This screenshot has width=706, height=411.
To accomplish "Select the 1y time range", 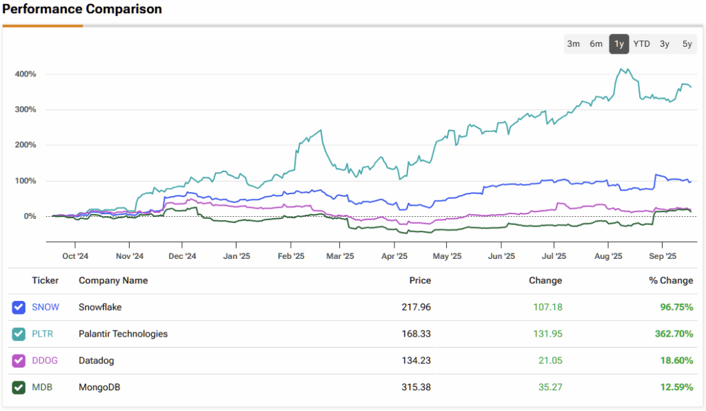I will coord(618,44).
